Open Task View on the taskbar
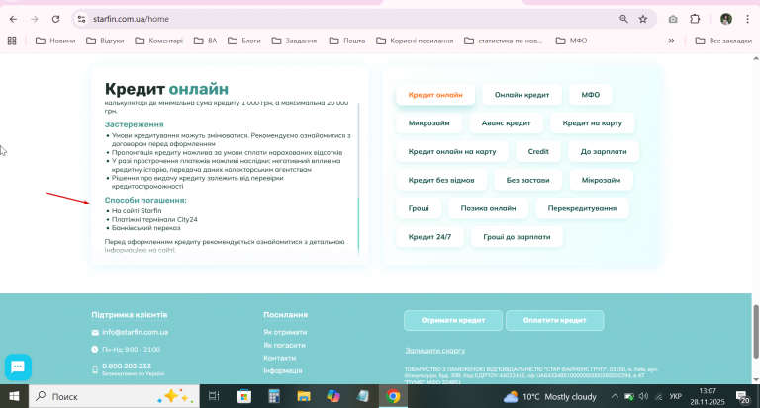Viewport: 760px width, 408px height. pyautogui.click(x=214, y=396)
